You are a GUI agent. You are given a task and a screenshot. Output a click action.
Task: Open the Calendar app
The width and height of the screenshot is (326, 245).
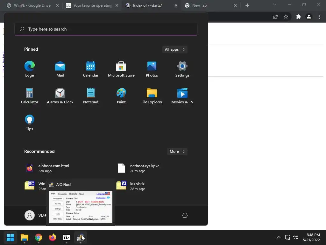pyautogui.click(x=91, y=69)
